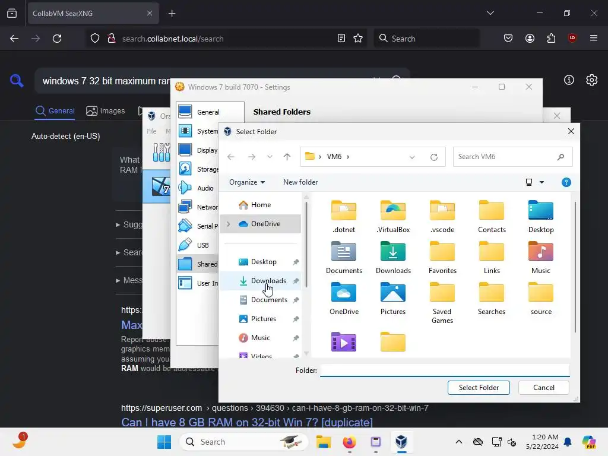Viewport: 608px width, 456px height.
Task: Switch to VirtualBox on taskbar
Action: 401,442
